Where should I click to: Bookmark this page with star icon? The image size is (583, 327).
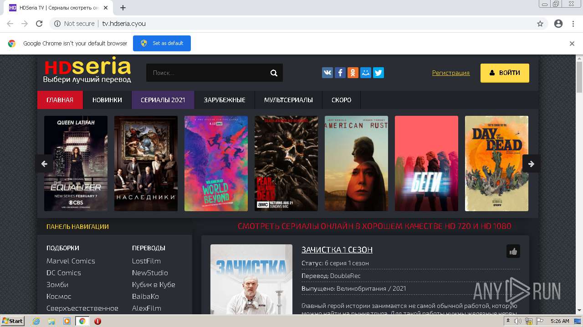click(540, 24)
